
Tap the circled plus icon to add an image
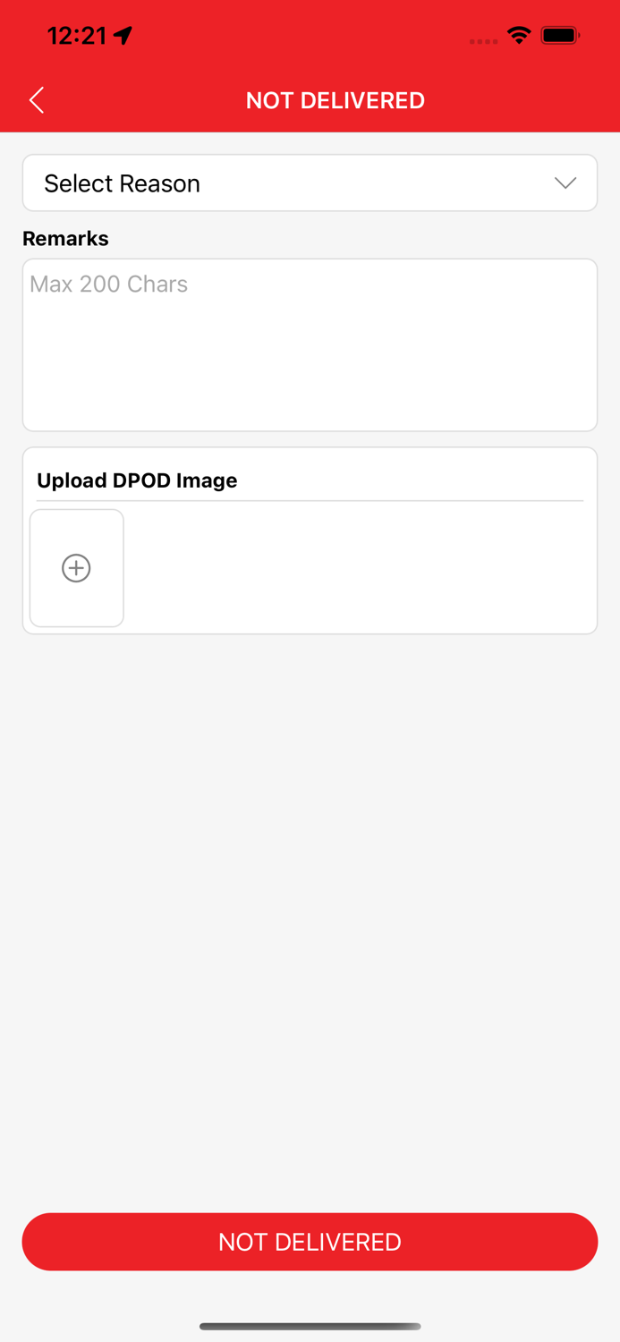pos(76,568)
